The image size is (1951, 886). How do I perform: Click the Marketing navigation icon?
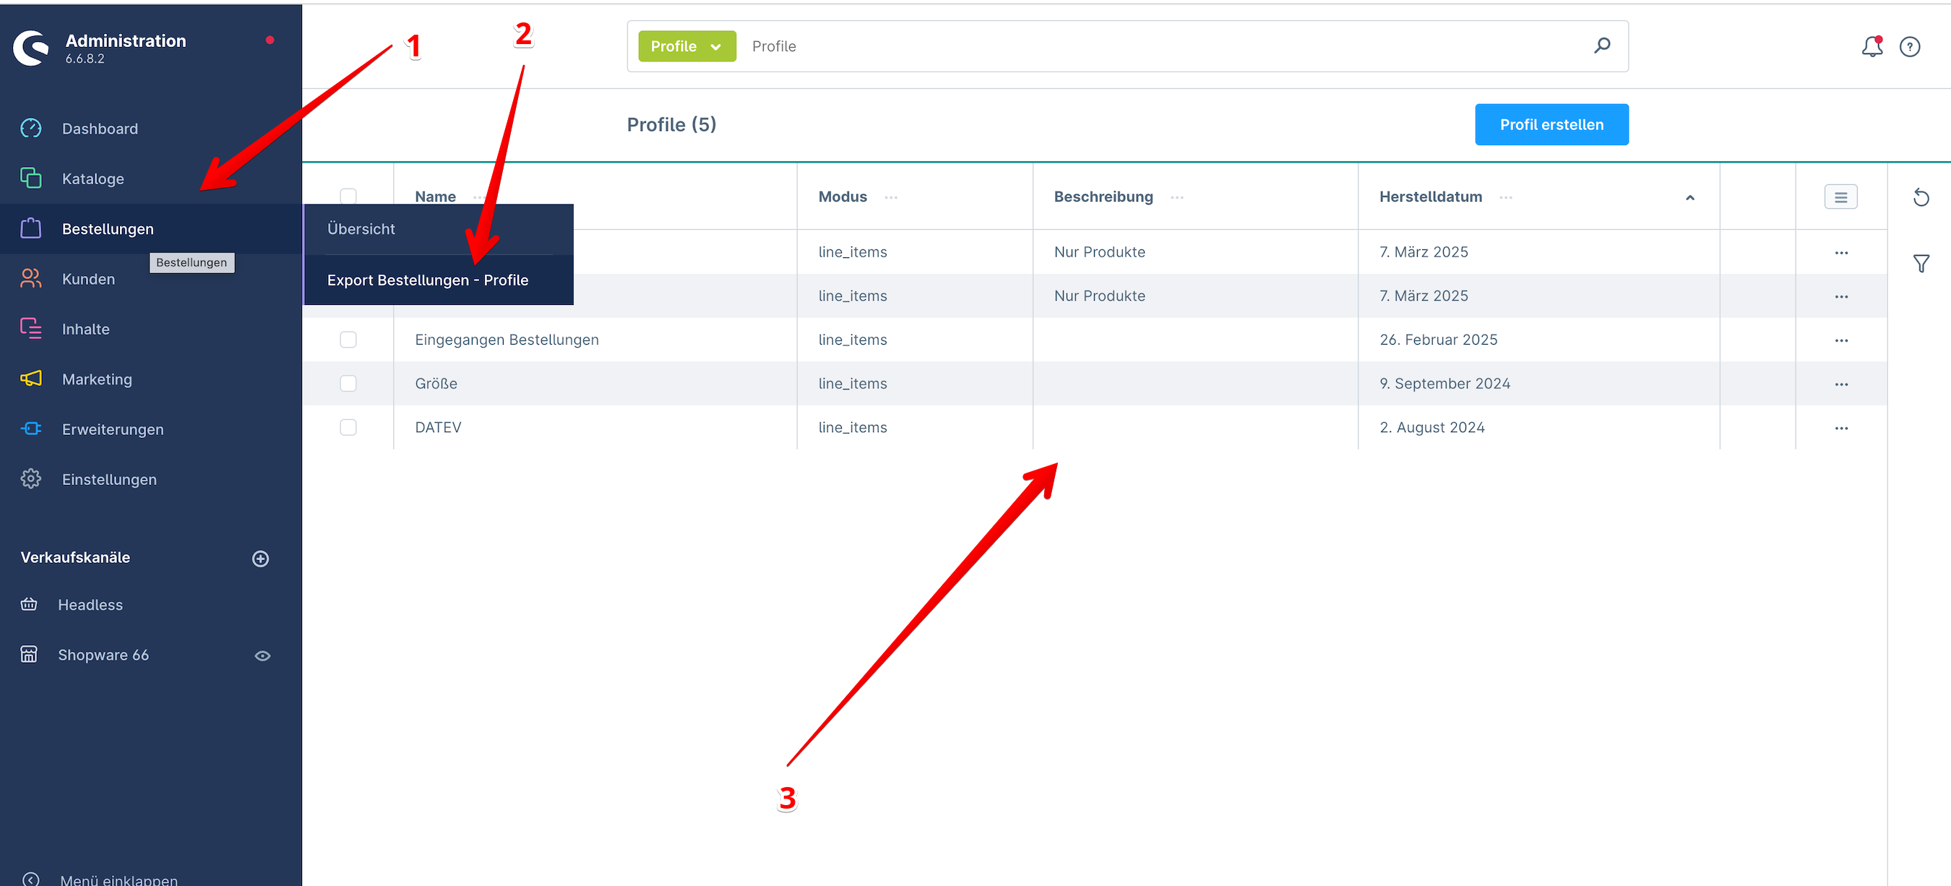pyautogui.click(x=33, y=378)
